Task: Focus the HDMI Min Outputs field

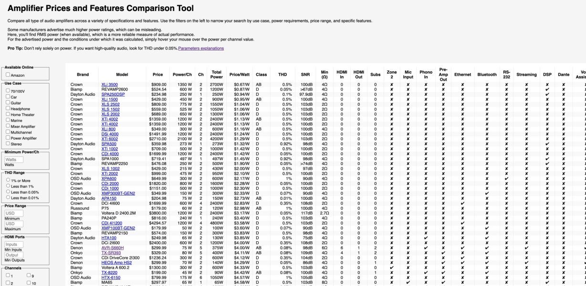Action: pyautogui.click(x=13, y=255)
